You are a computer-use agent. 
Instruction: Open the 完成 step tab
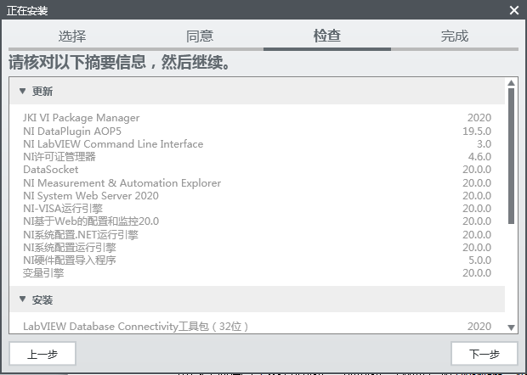455,36
